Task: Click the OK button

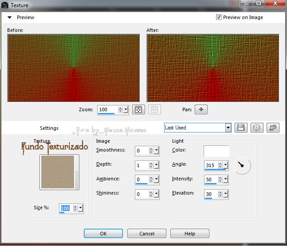Action: coord(103,234)
